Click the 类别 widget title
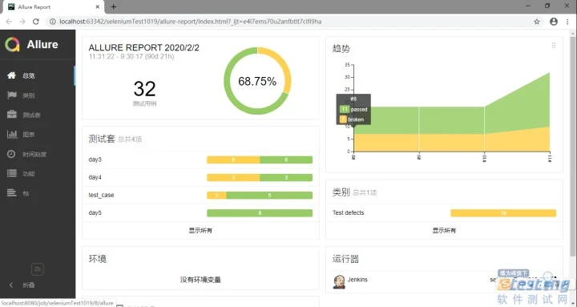 pyautogui.click(x=341, y=192)
